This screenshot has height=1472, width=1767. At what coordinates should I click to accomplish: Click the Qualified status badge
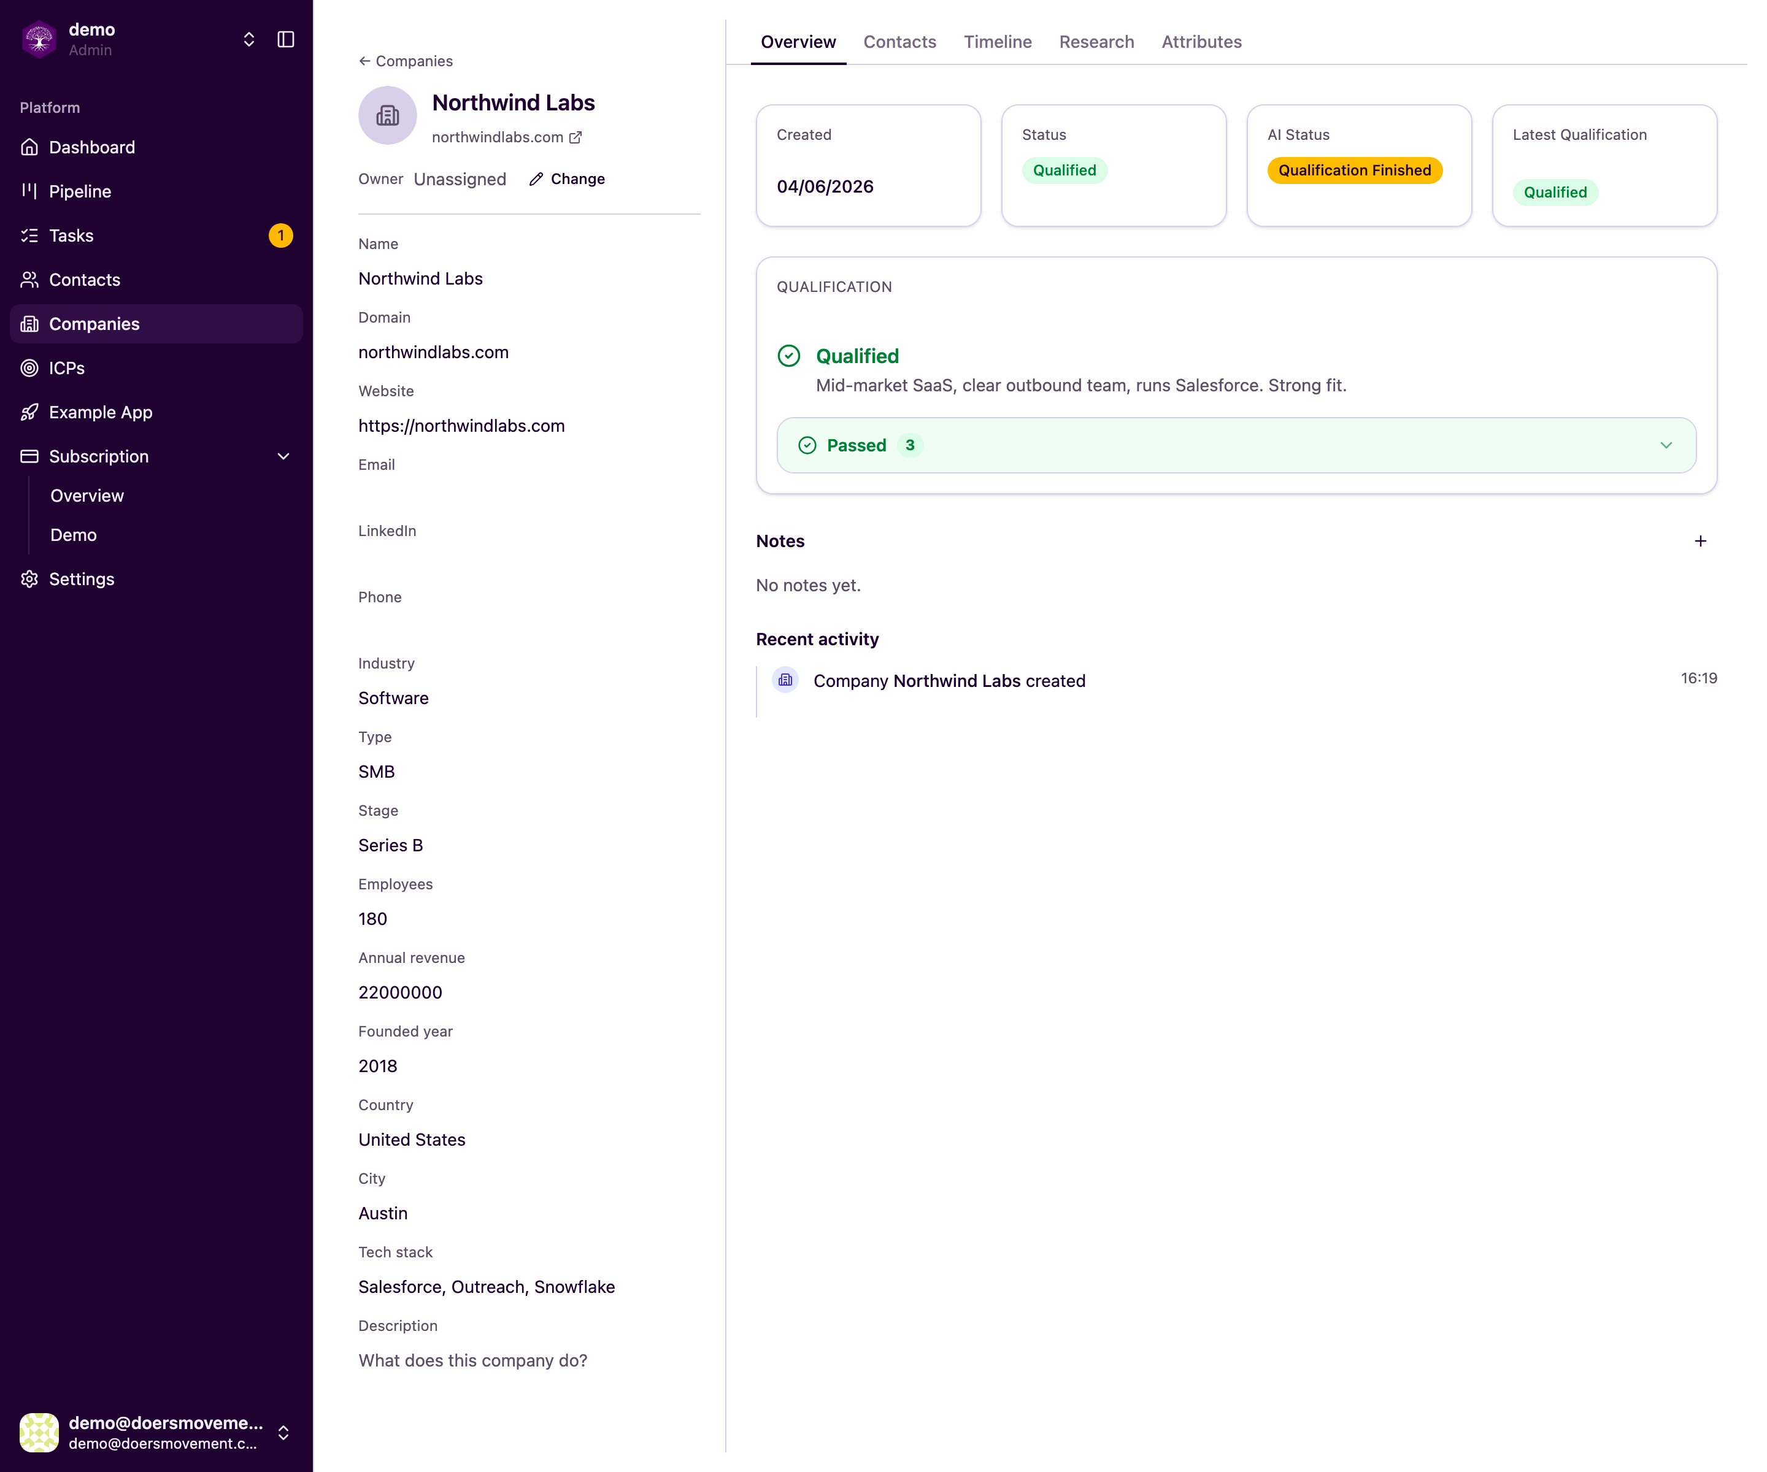1065,171
